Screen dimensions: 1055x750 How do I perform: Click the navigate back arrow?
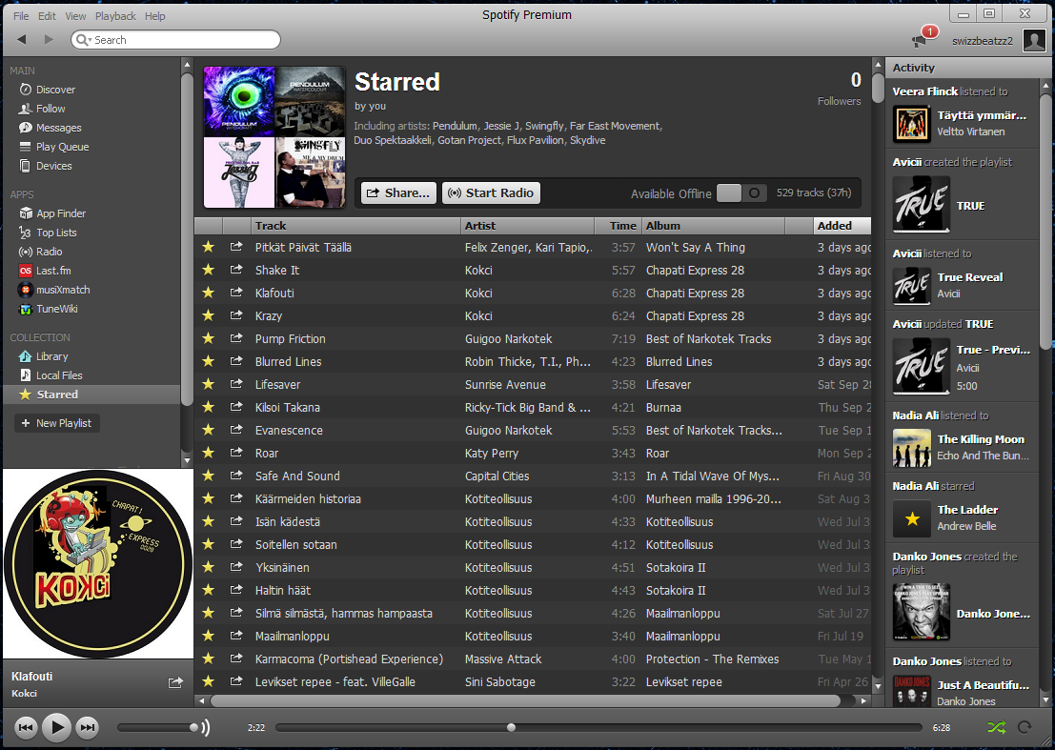[x=22, y=39]
